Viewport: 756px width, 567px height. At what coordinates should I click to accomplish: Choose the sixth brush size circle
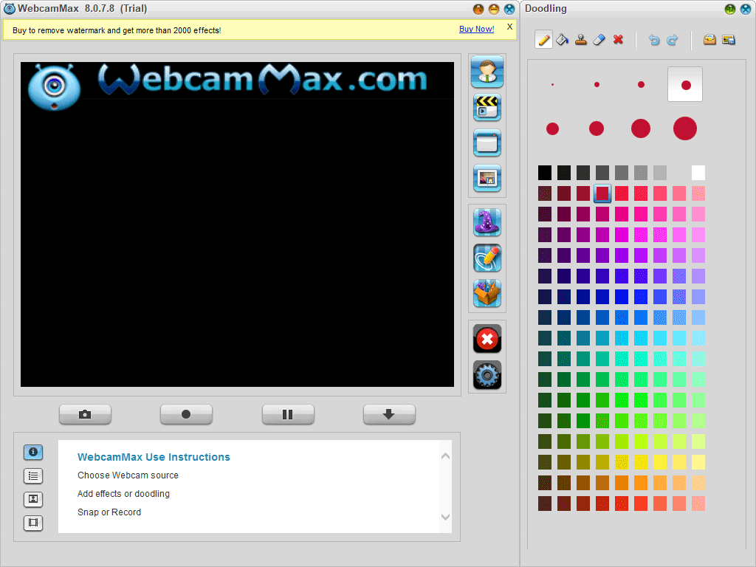[597, 128]
